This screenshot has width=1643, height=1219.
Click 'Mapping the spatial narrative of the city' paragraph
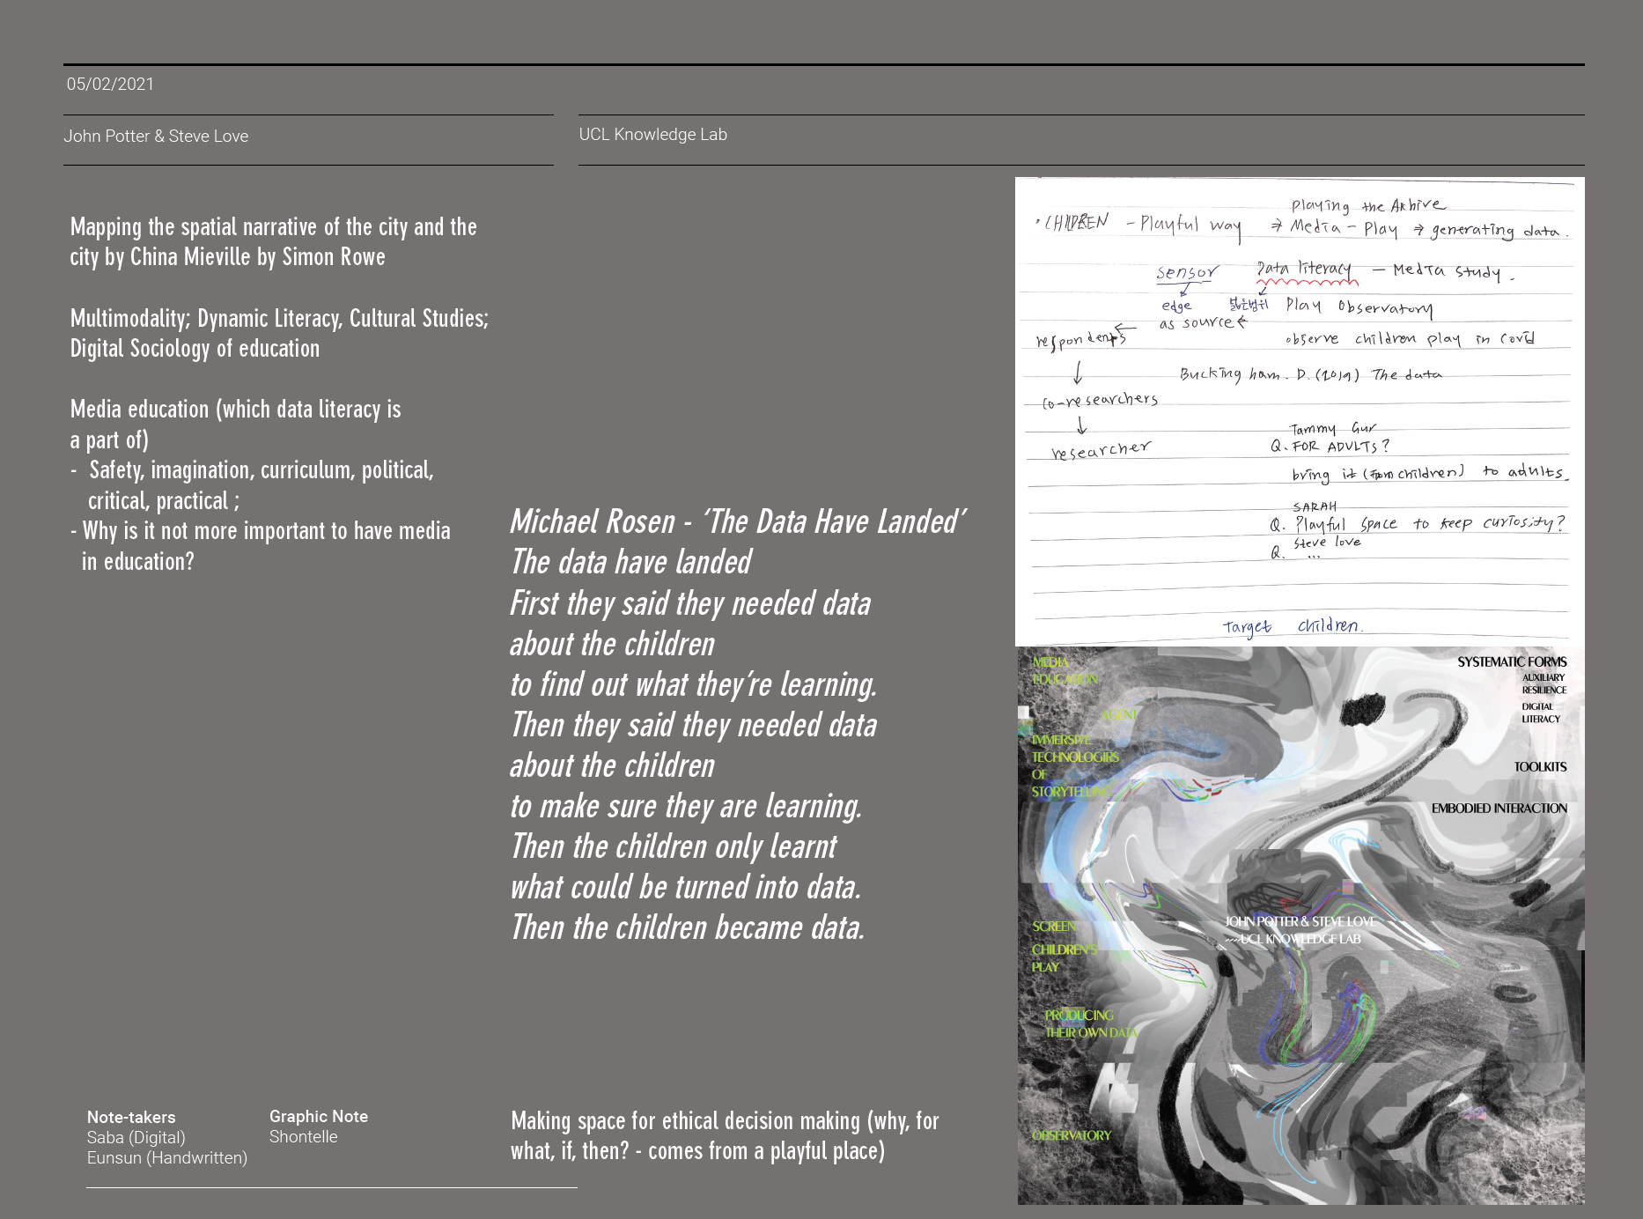[x=273, y=242]
